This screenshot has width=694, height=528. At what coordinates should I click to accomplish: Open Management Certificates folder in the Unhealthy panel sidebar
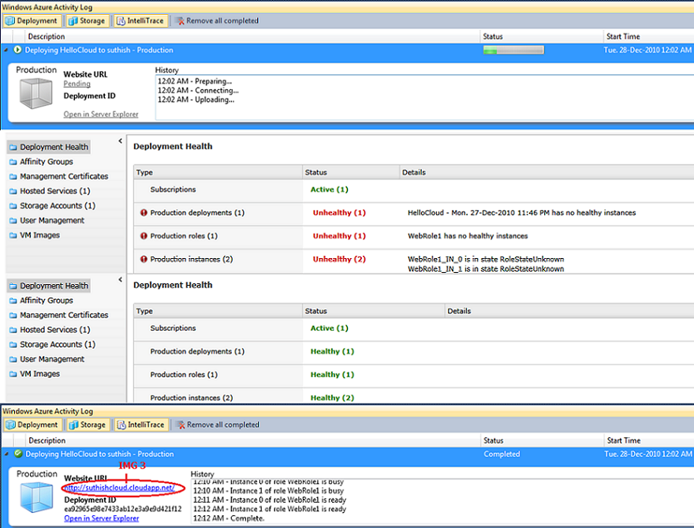click(59, 176)
